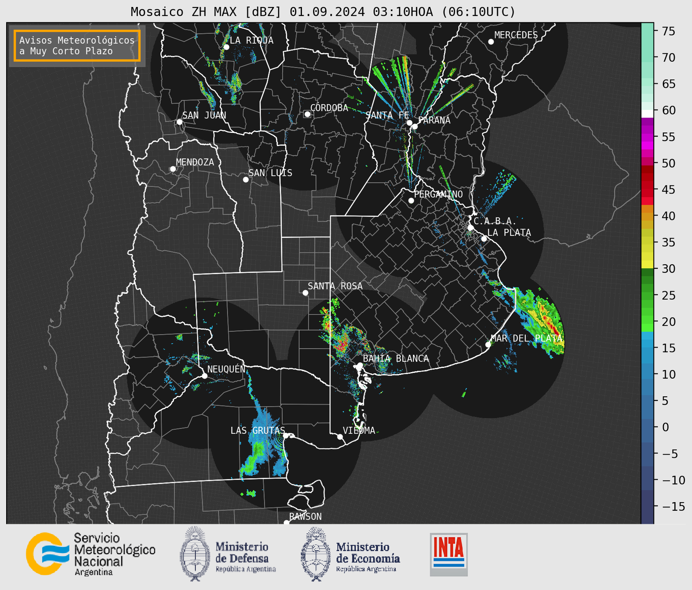Click the VIEDMA city marker dot

point(340,437)
